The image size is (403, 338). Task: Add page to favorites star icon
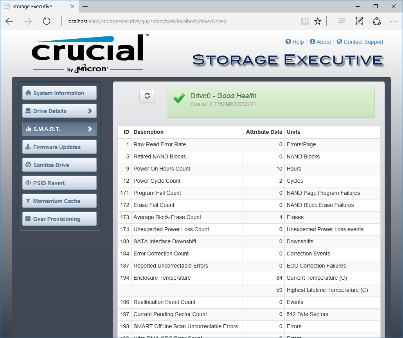318,22
